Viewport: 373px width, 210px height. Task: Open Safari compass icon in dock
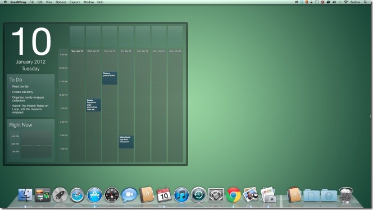coord(77,195)
